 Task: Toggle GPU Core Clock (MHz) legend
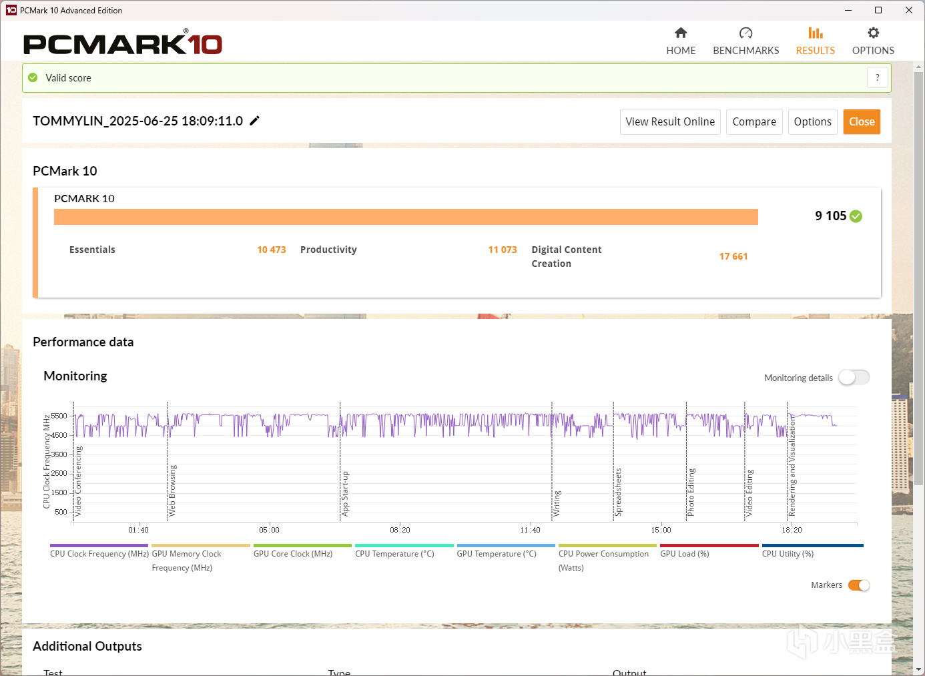[302, 551]
